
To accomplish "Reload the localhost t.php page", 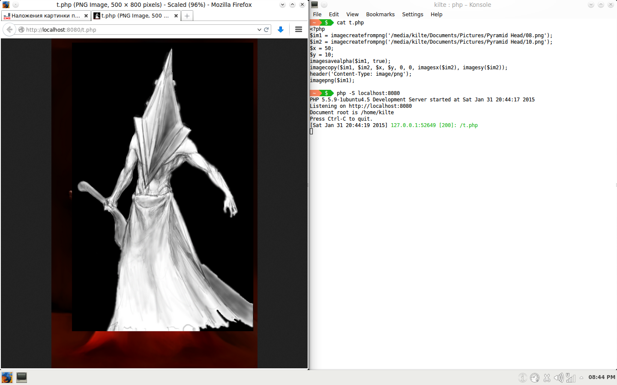I will point(266,30).
